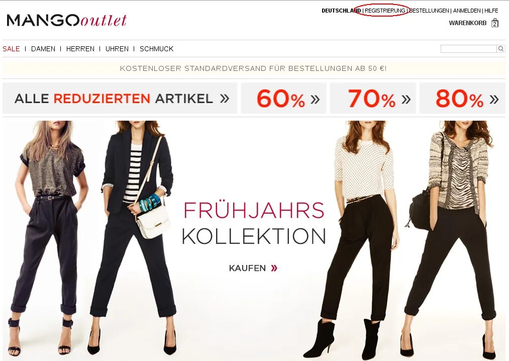The height and width of the screenshot is (361, 509).
Task: Focus the search text field
Action: (x=469, y=49)
